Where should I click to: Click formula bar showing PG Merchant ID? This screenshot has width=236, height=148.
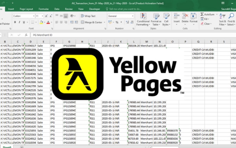coord(133,35)
